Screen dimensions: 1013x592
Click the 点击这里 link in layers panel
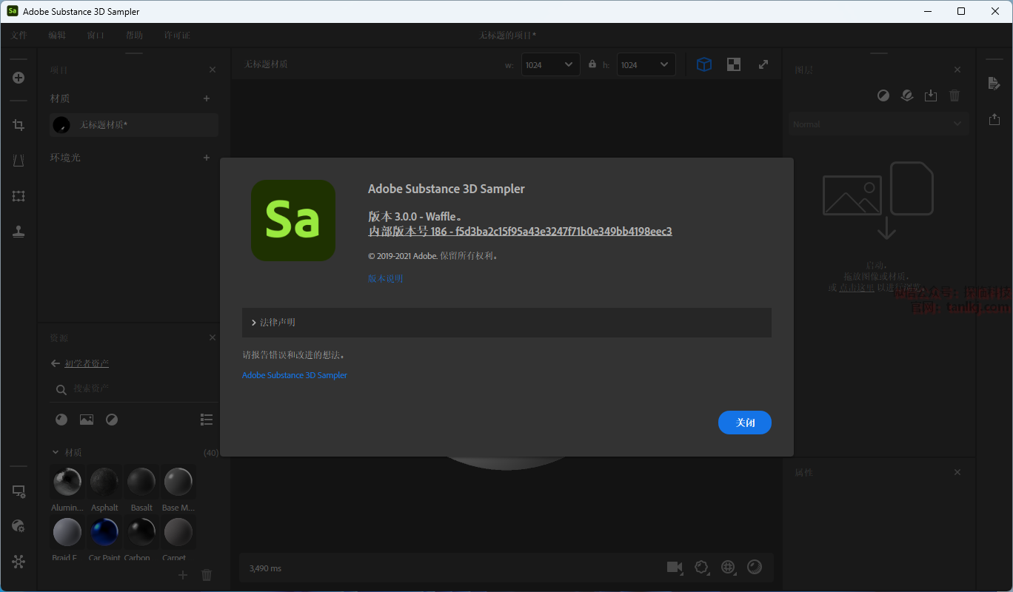point(857,288)
